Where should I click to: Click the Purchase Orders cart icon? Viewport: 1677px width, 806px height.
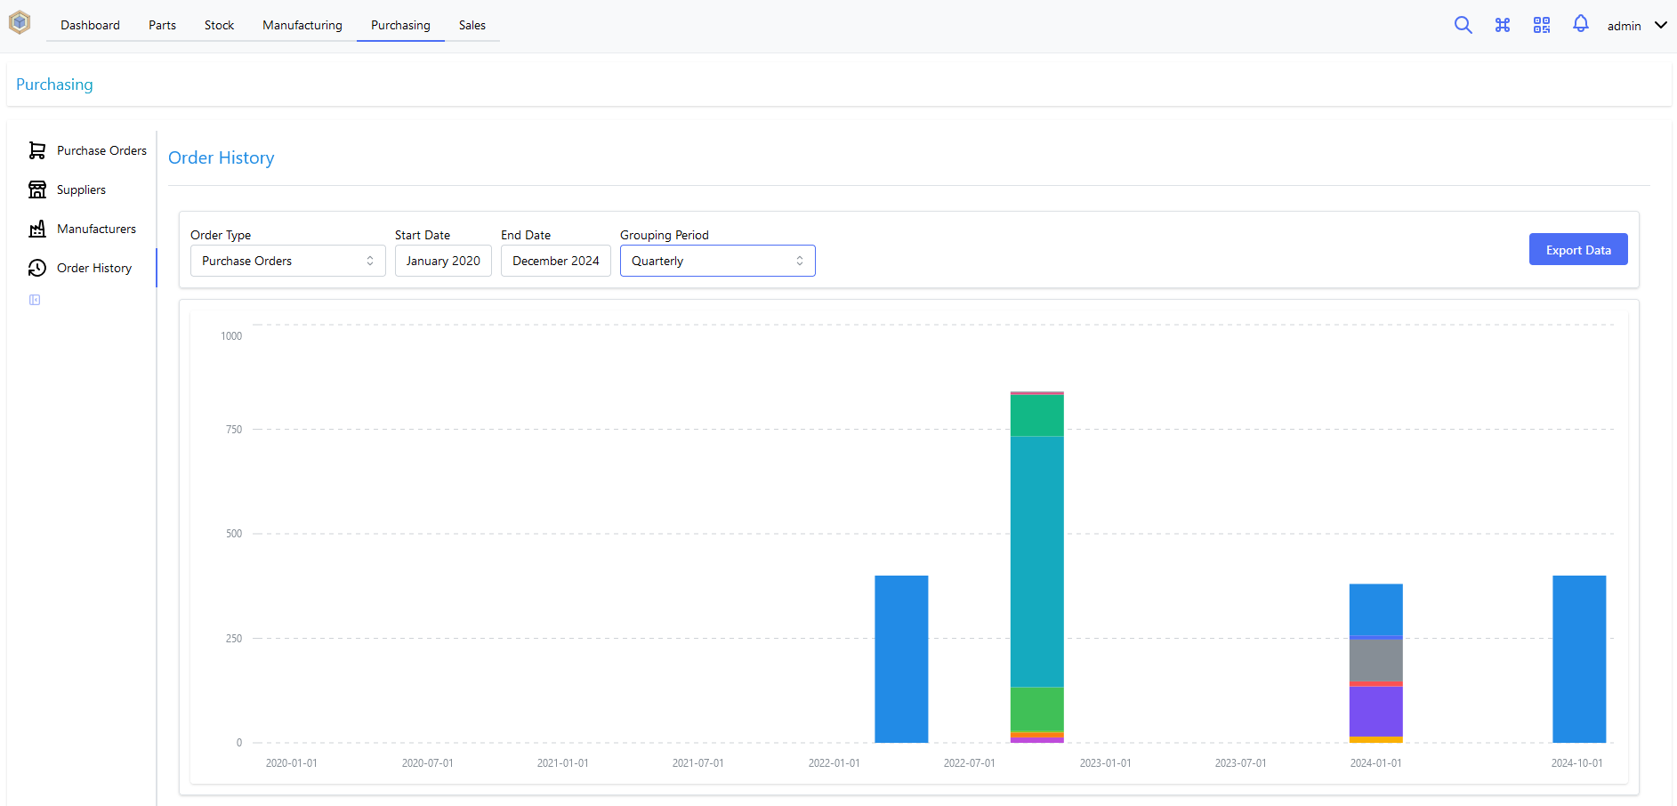point(37,150)
